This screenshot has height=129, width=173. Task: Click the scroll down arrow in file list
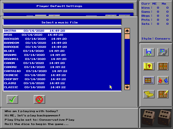point(127,87)
